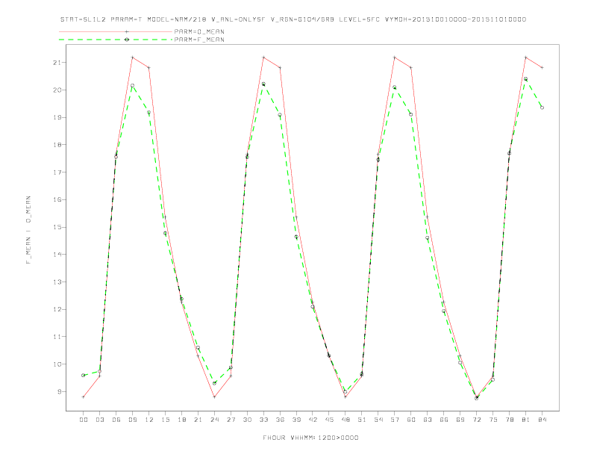Screen dimensions: 591x457
Task: Click the x-axis tick label 42
Action: pyautogui.click(x=313, y=420)
